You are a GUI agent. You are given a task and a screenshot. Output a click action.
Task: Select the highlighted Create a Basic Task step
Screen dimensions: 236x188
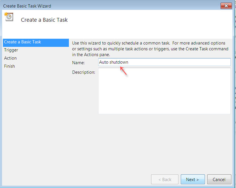(x=35, y=42)
